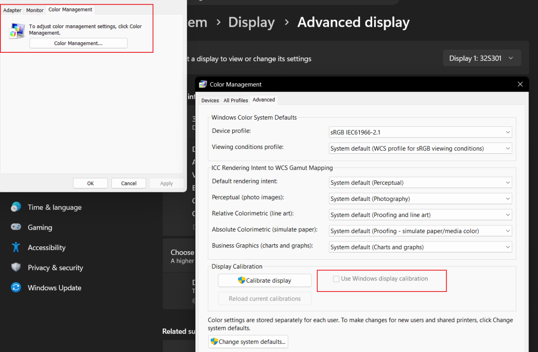Select the Color Management tab in properties dialog
This screenshot has width=538, height=352.
pos(70,9)
